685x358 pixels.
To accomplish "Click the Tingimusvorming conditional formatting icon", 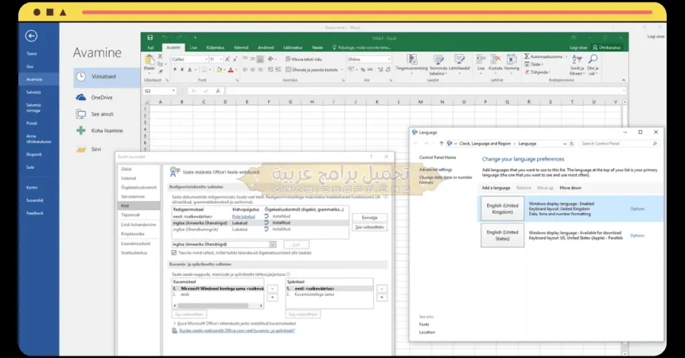I will pos(411,59).
